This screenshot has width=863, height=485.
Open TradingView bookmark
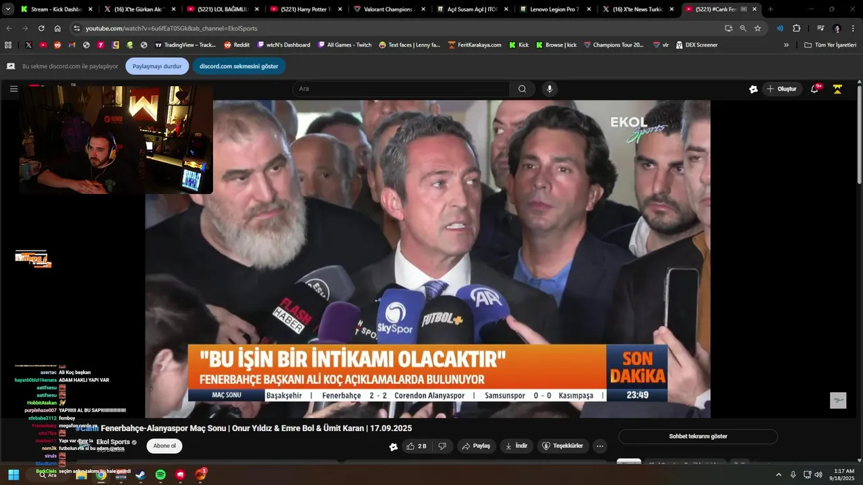[185, 45]
